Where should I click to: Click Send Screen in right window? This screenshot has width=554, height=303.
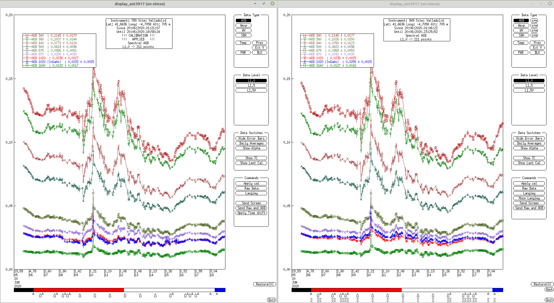click(529, 203)
